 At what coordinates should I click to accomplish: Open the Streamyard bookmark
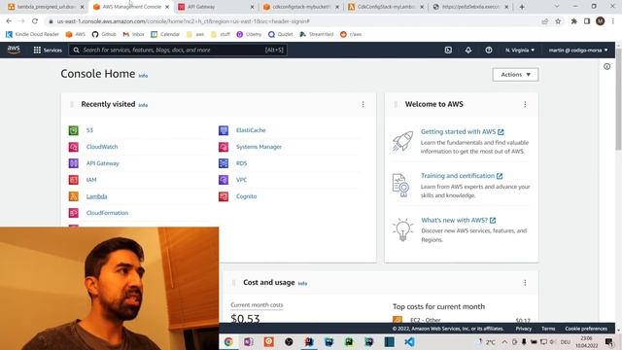click(317, 35)
